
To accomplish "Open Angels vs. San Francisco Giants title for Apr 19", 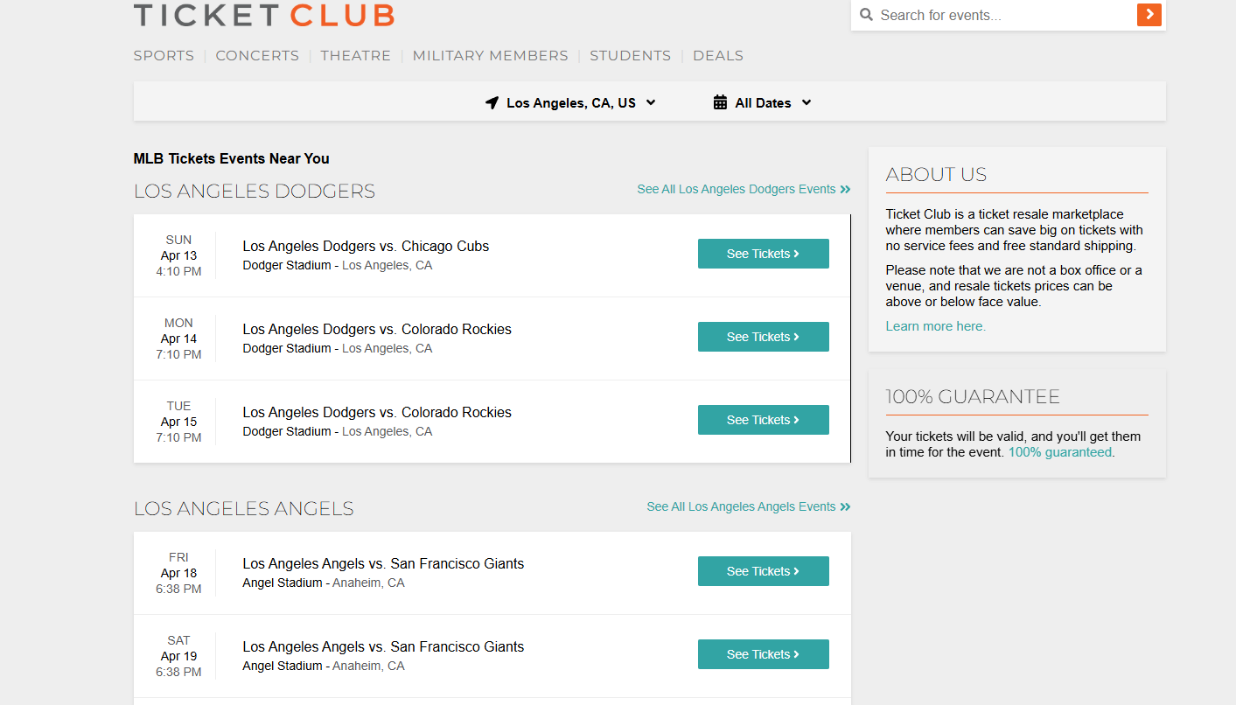I will [x=383, y=647].
